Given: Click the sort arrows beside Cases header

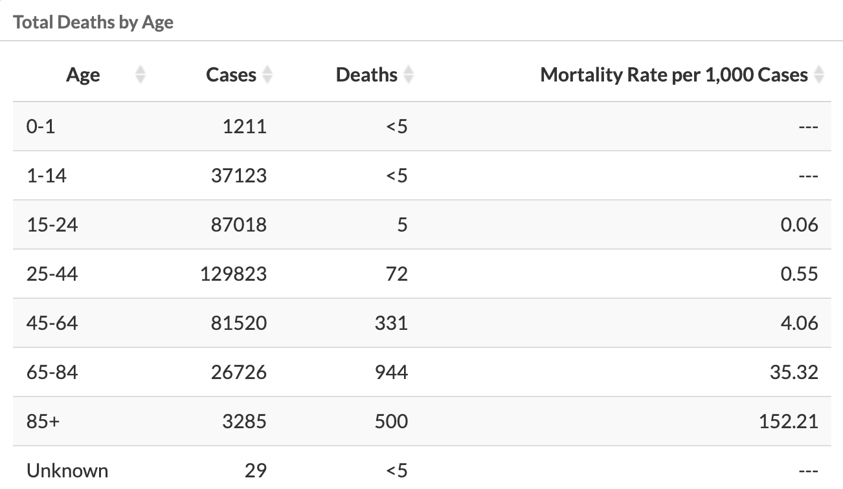Looking at the screenshot, I should coord(267,75).
